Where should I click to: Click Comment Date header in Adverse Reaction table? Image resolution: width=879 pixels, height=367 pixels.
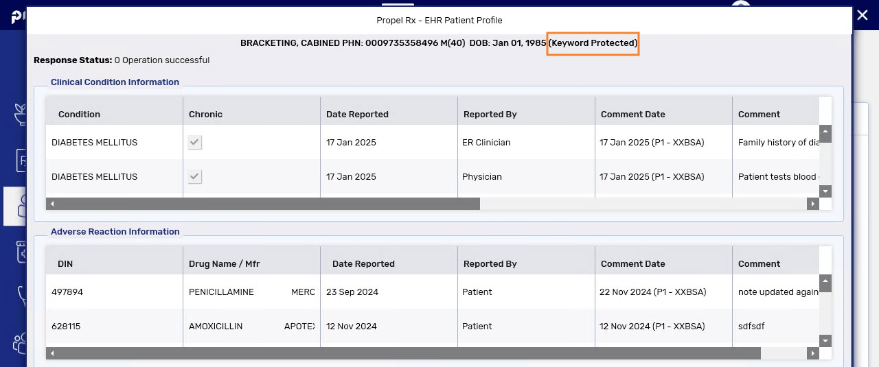click(x=632, y=264)
